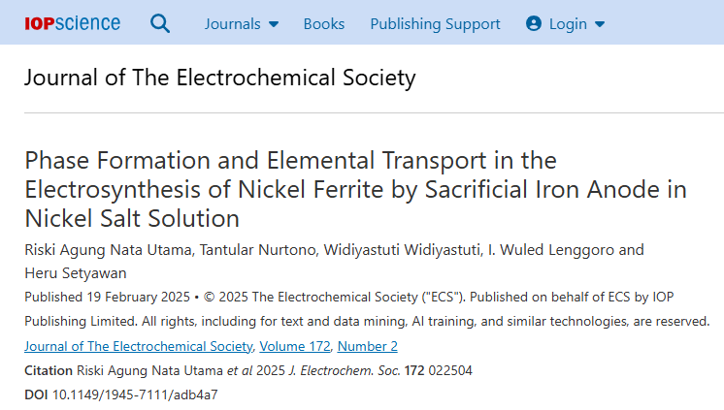This screenshot has height=410, width=724.
Task: Expand the Login dropdown caret
Action: pos(599,24)
